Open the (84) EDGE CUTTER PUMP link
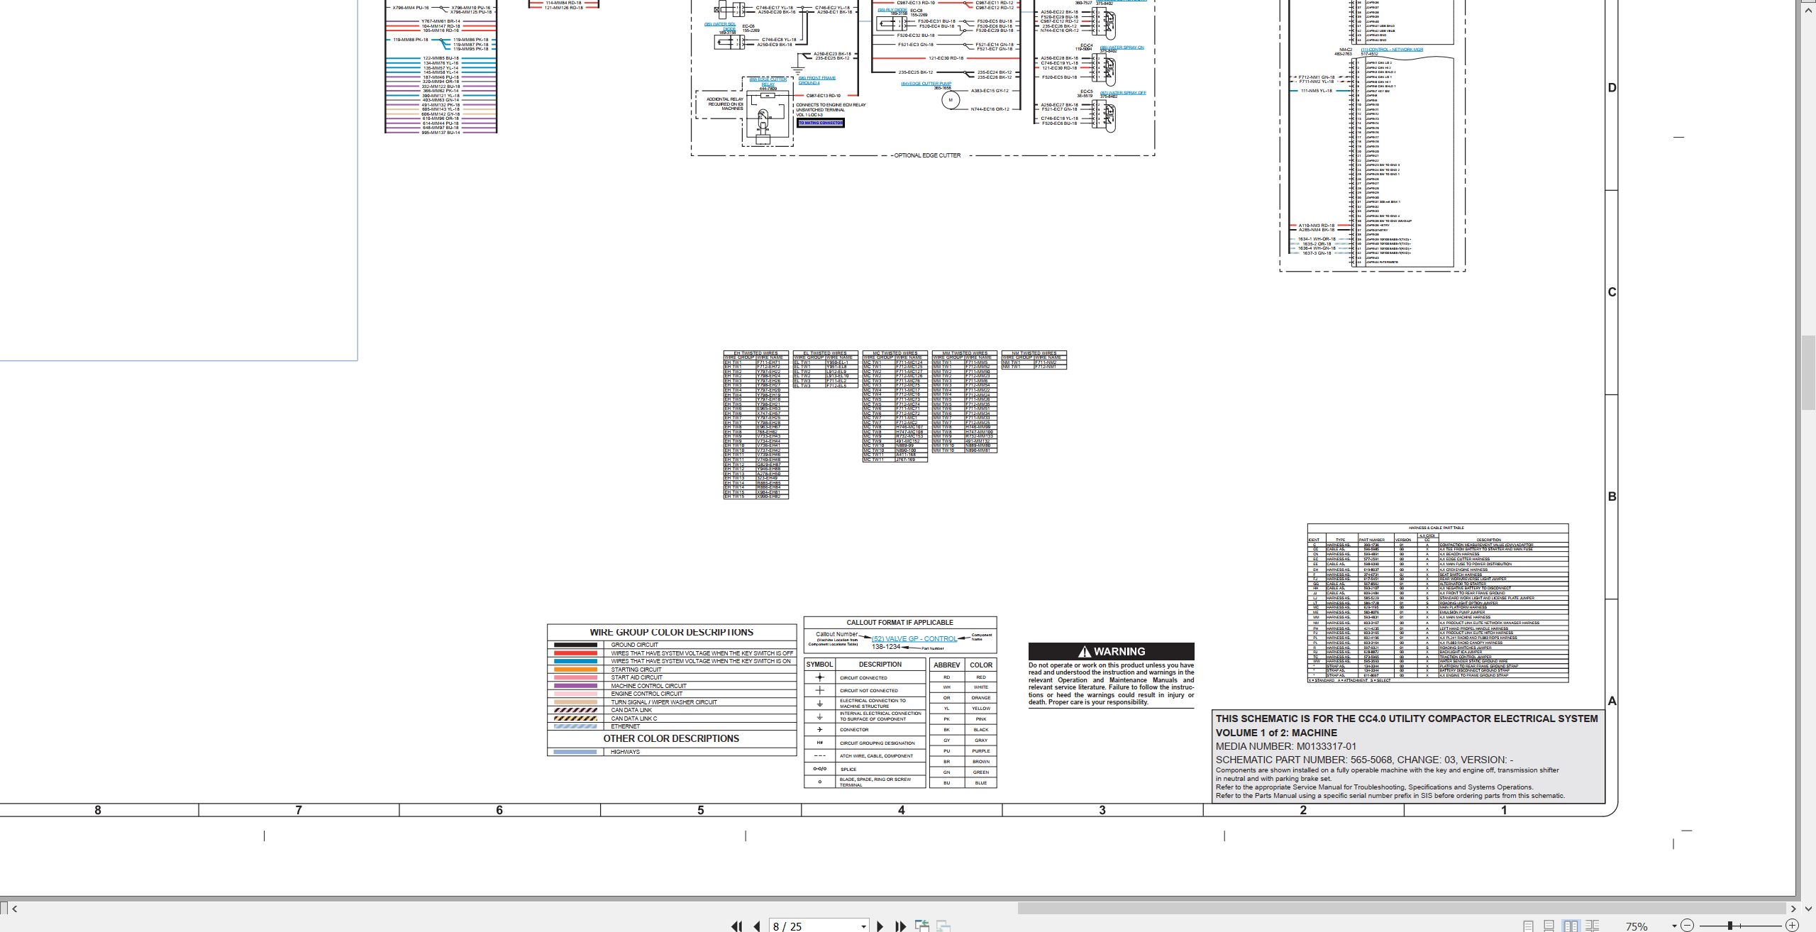Viewport: 1816px width, 932px height. click(926, 84)
